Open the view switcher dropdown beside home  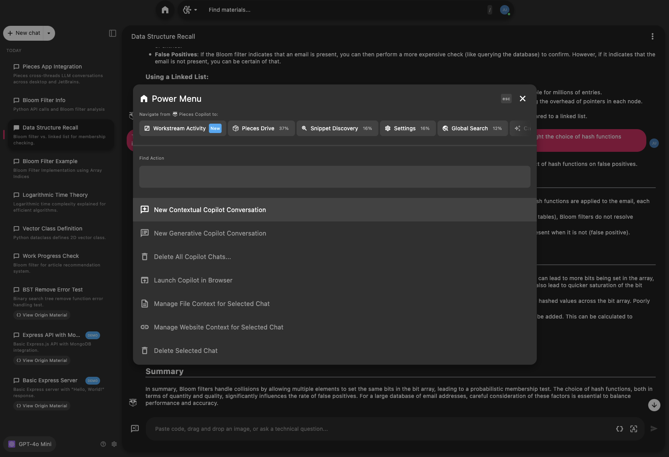190,10
